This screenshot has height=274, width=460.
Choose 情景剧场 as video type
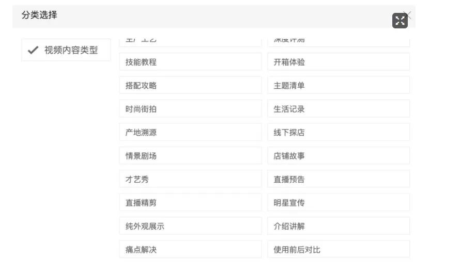190,156
